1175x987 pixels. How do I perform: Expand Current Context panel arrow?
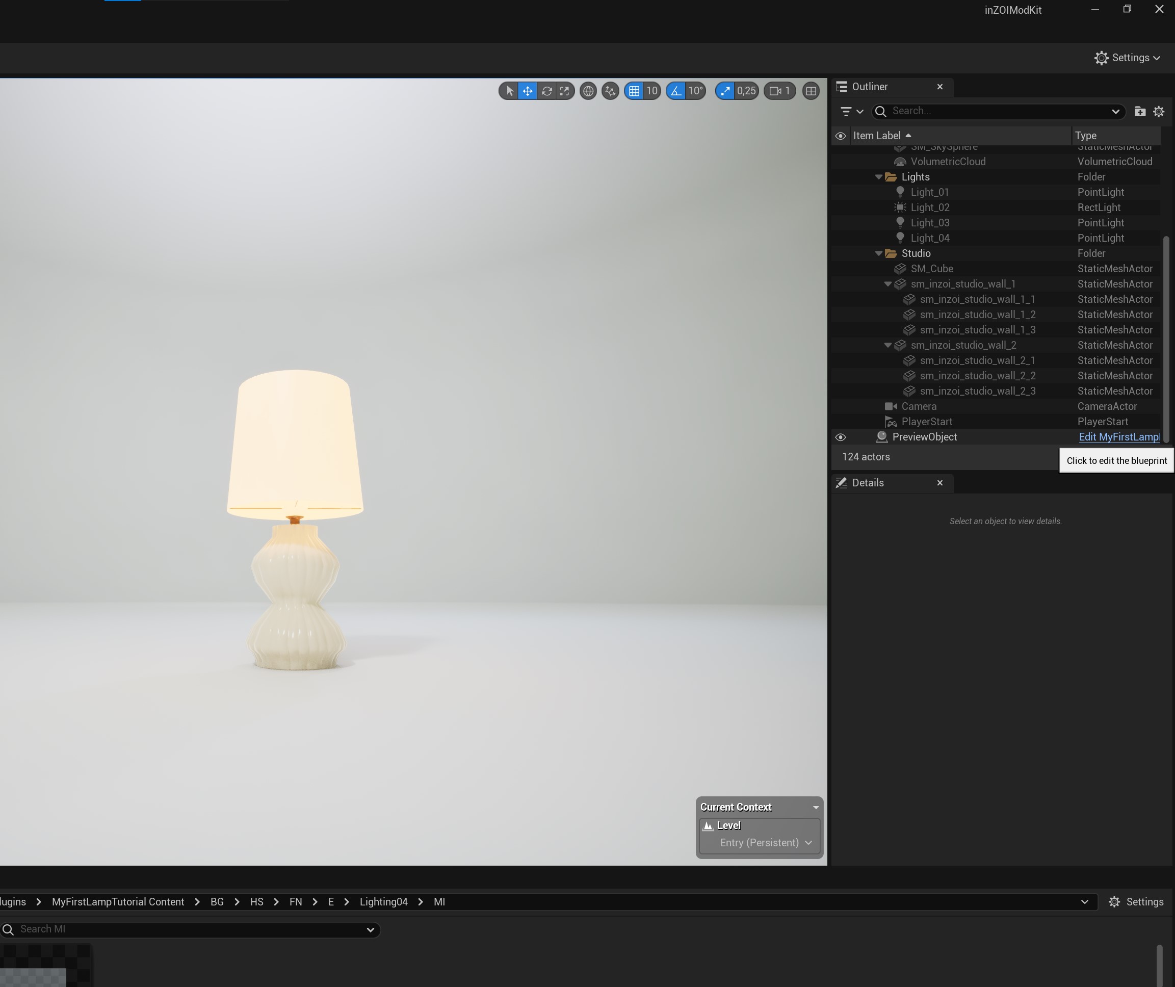tap(816, 808)
